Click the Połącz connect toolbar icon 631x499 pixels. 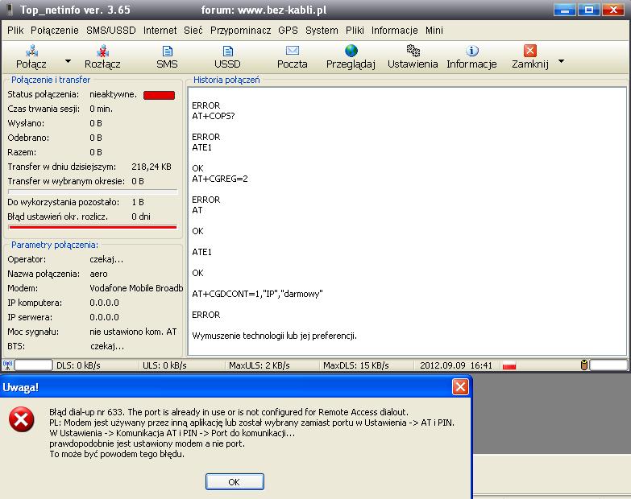point(32,52)
